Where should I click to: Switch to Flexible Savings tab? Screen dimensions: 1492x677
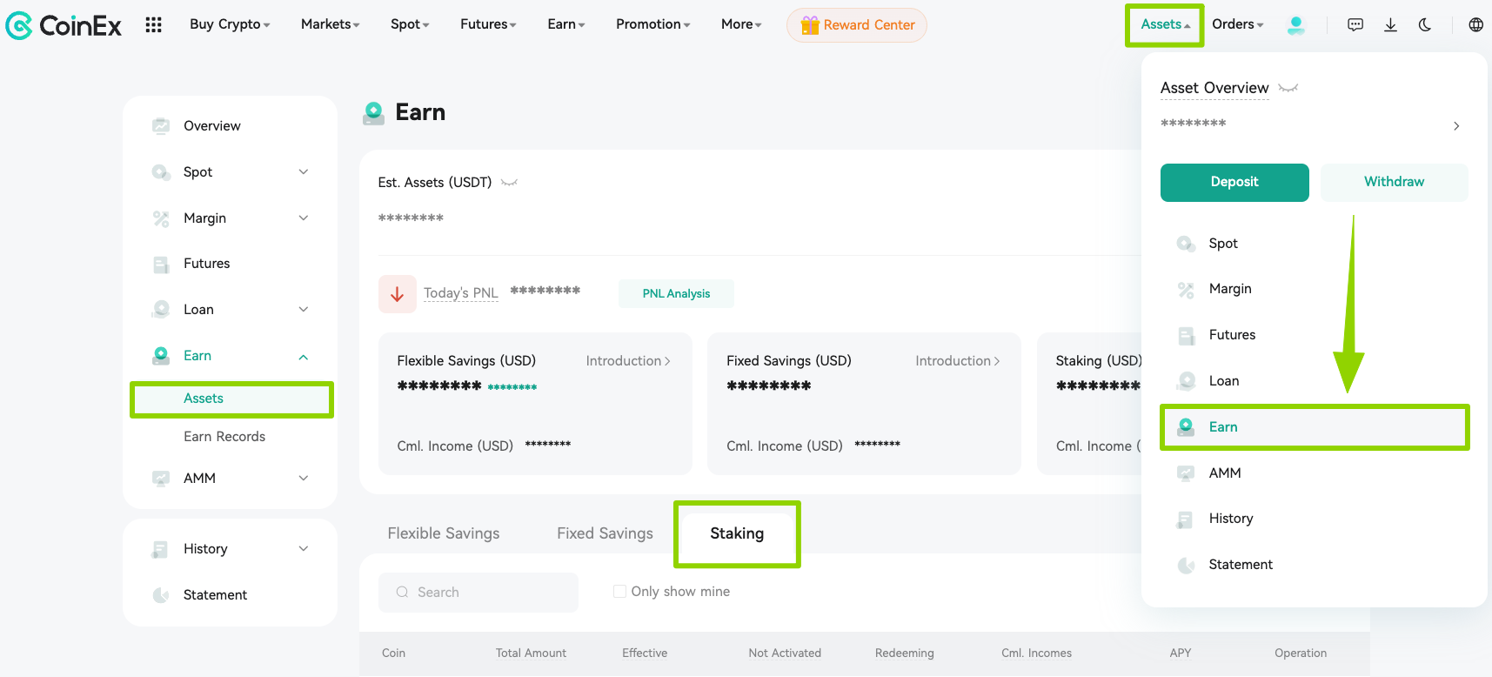click(x=444, y=533)
